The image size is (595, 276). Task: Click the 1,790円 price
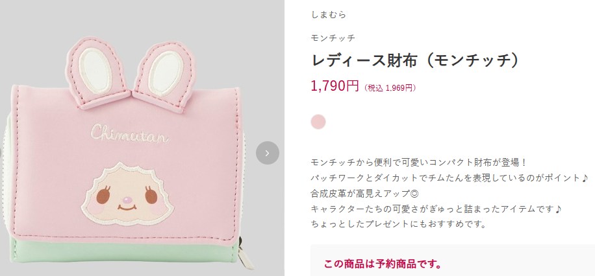click(x=335, y=87)
